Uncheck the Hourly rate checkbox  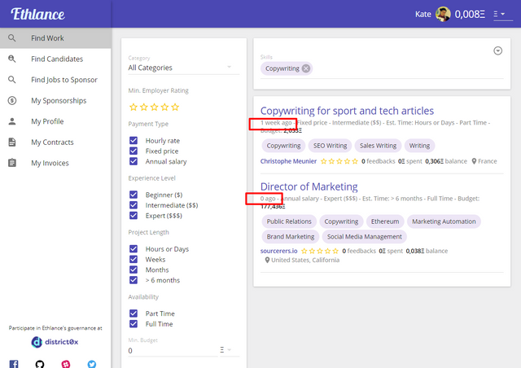134,141
